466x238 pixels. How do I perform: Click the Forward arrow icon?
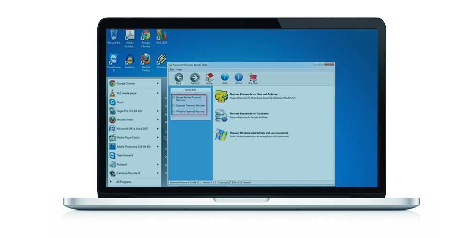(194, 78)
